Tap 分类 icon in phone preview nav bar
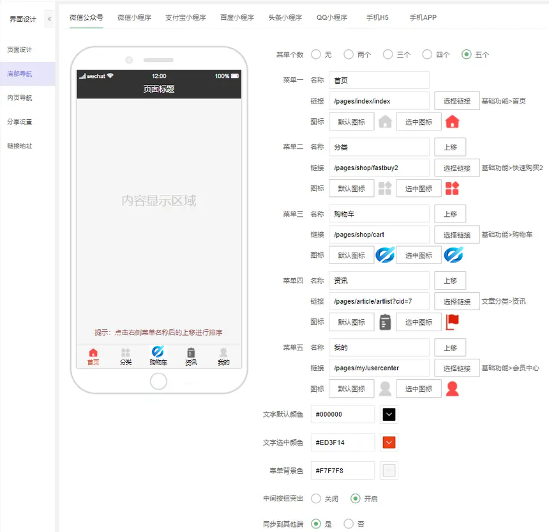The height and width of the screenshot is (532, 549). pyautogui.click(x=126, y=353)
